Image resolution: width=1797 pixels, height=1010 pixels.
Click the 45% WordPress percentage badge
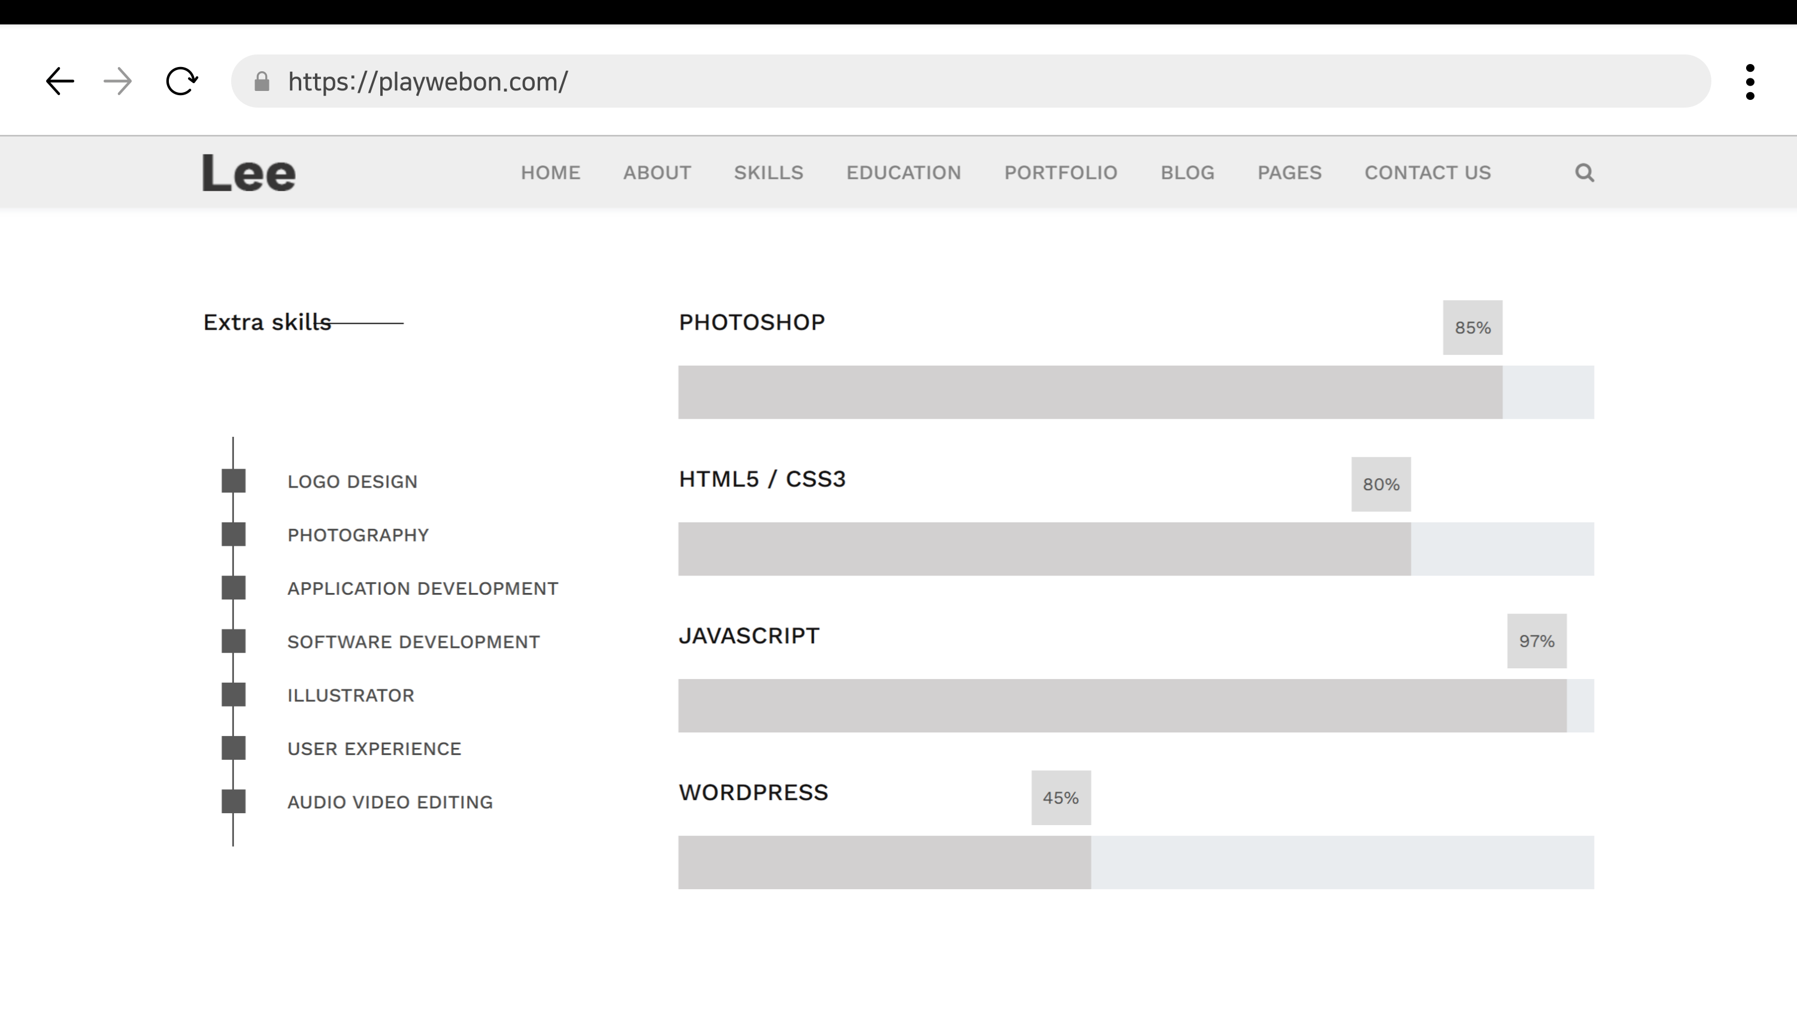pyautogui.click(x=1060, y=798)
